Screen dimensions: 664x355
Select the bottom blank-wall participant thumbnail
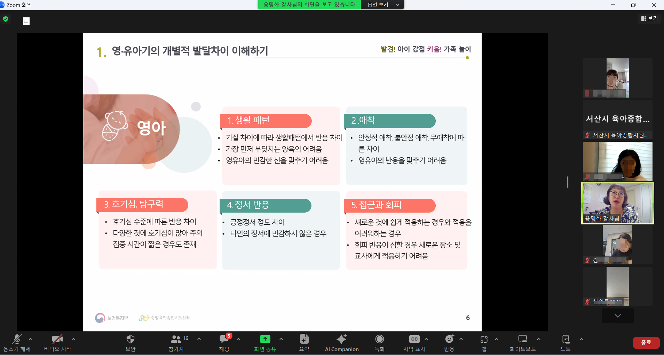618,286
